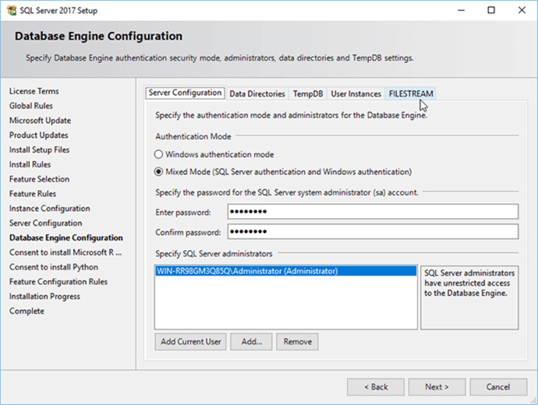Viewport: 538px width, 405px height.
Task: Remove the selected SQL Server administrator
Action: pyautogui.click(x=298, y=341)
